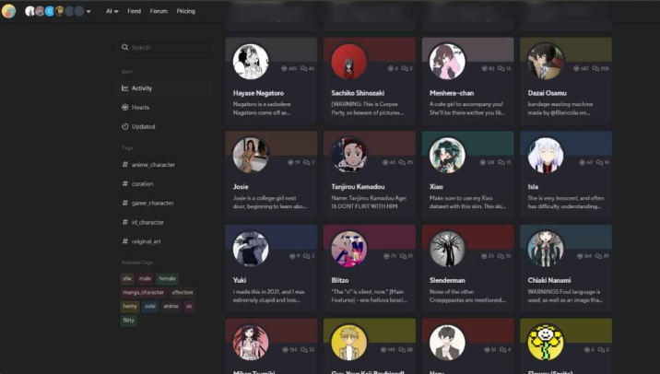Screen dimensions: 660x374
Task: Click the Slenderman avatar icon
Action: (447, 249)
